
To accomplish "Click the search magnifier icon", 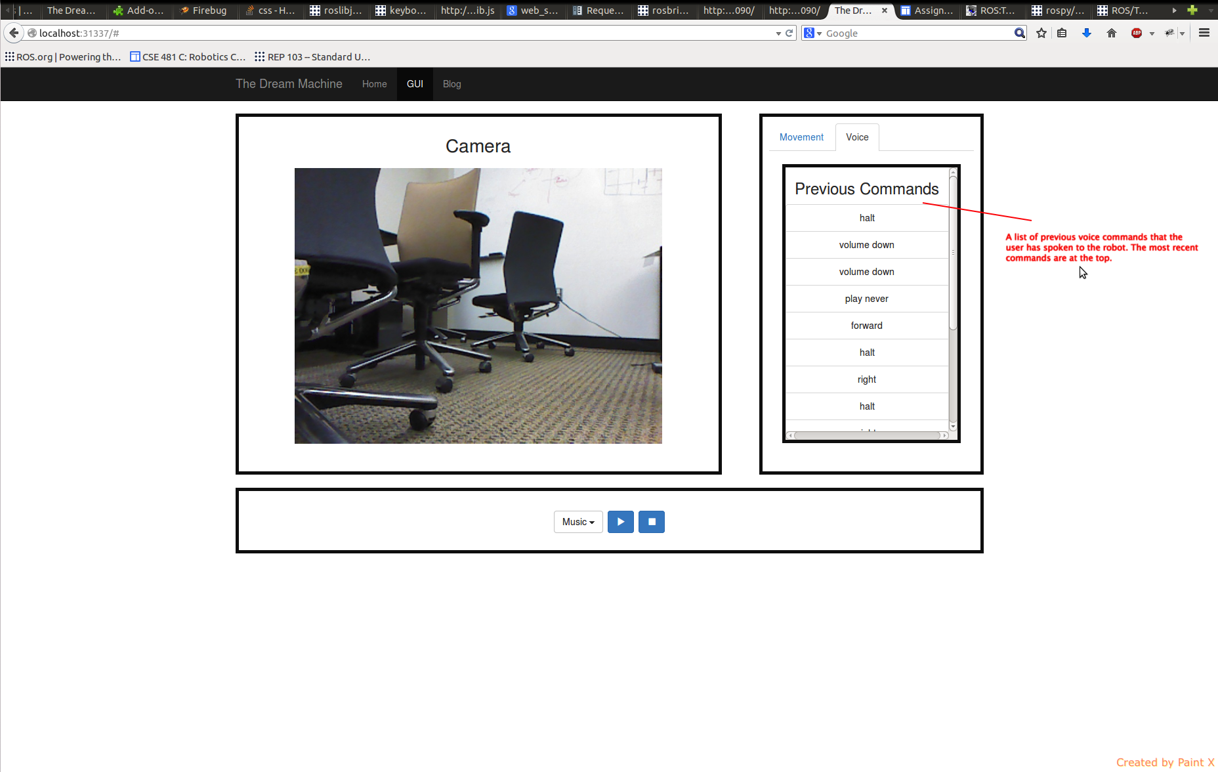I will (x=1019, y=33).
